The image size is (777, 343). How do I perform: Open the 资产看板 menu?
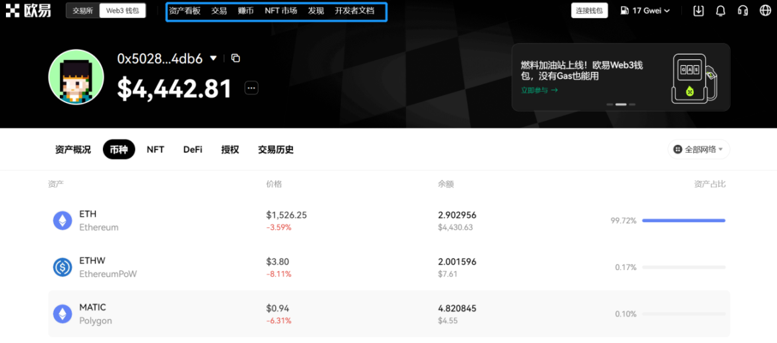coord(184,11)
